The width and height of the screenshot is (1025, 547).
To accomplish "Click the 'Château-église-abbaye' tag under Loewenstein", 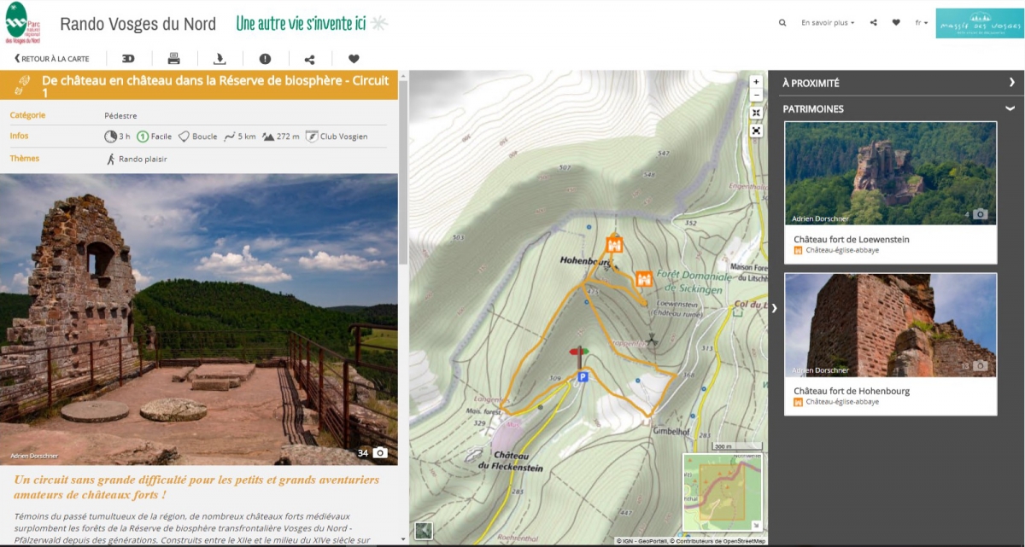I will [842, 250].
